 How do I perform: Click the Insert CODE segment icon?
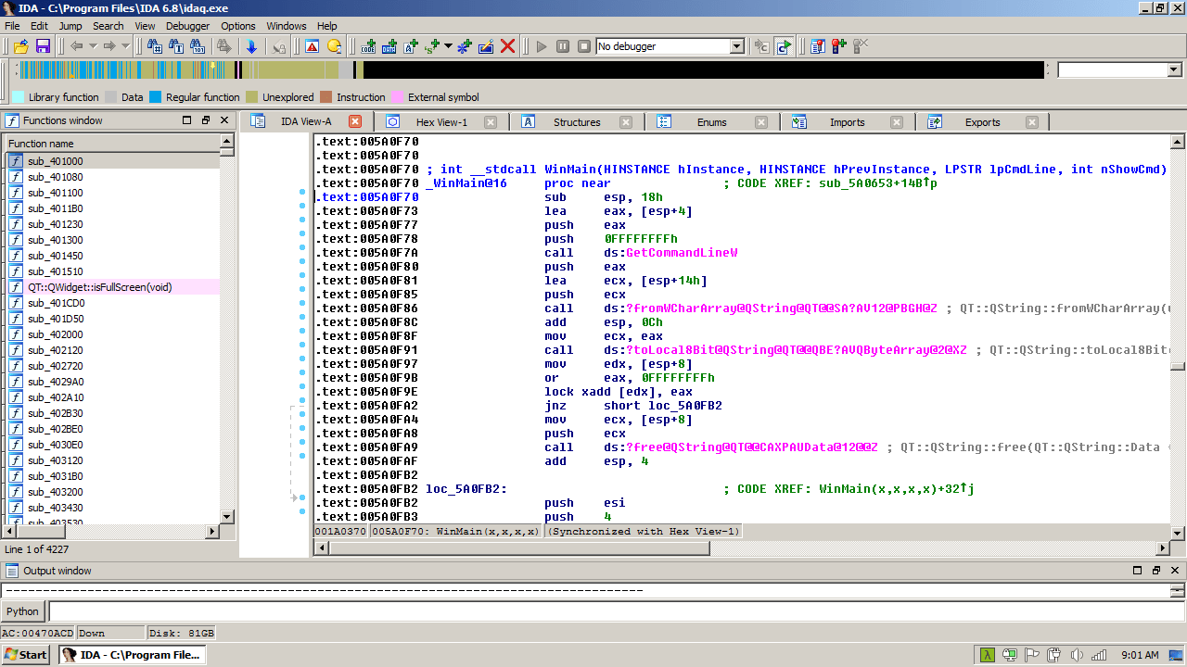click(x=368, y=46)
